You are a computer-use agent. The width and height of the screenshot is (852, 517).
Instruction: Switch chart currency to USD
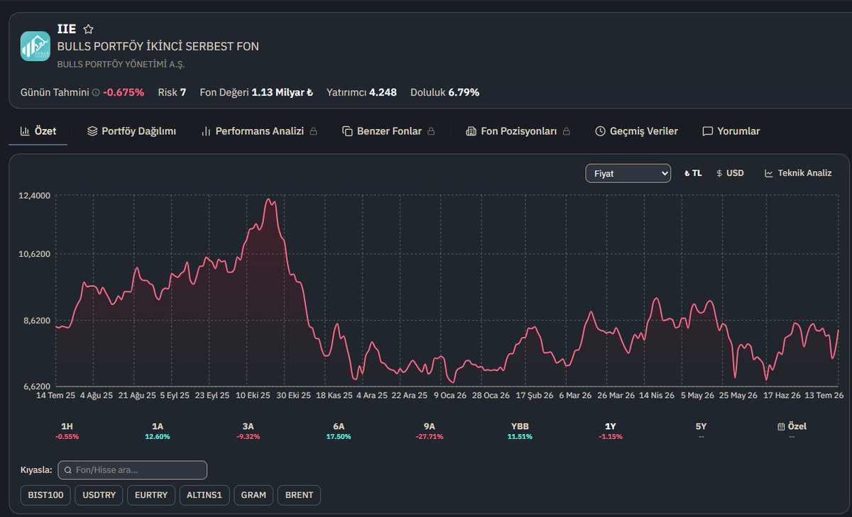730,173
